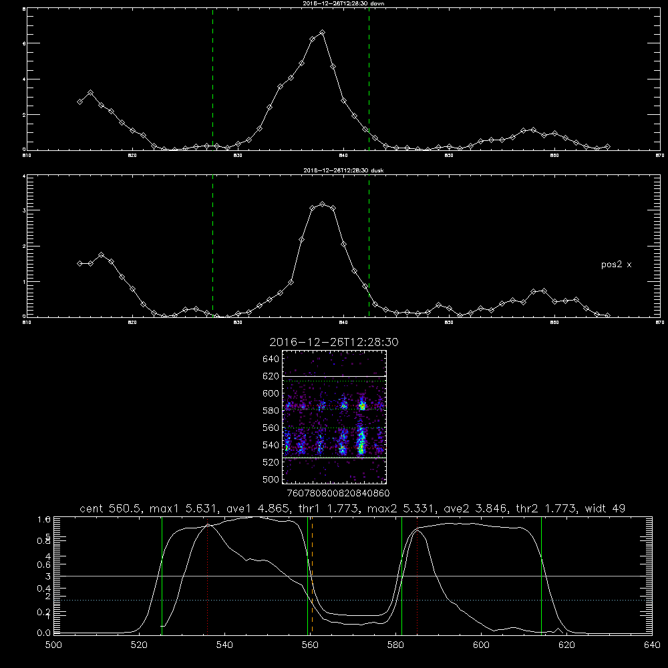The image size is (668, 668).
Task: Click the "max2 5.331" statistic
Action: (x=400, y=508)
